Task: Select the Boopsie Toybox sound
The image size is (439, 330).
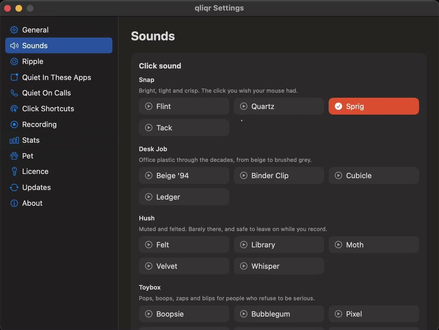Action: [x=184, y=314]
